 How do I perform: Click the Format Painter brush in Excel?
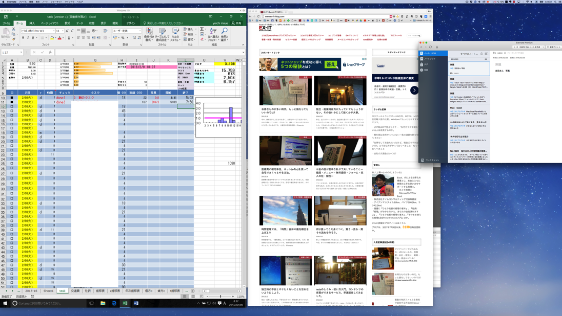pyautogui.click(x=13, y=38)
